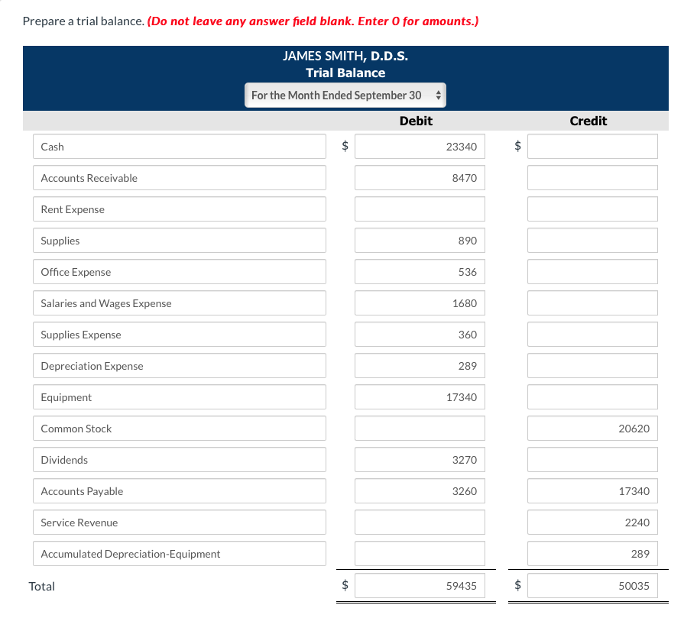Open the month-ended date dropdown

coord(345,95)
